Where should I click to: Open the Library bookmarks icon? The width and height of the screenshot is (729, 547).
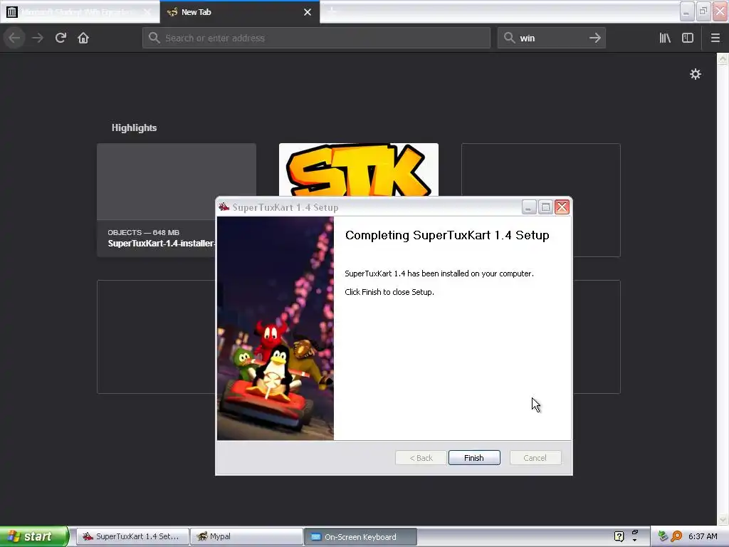pos(665,38)
